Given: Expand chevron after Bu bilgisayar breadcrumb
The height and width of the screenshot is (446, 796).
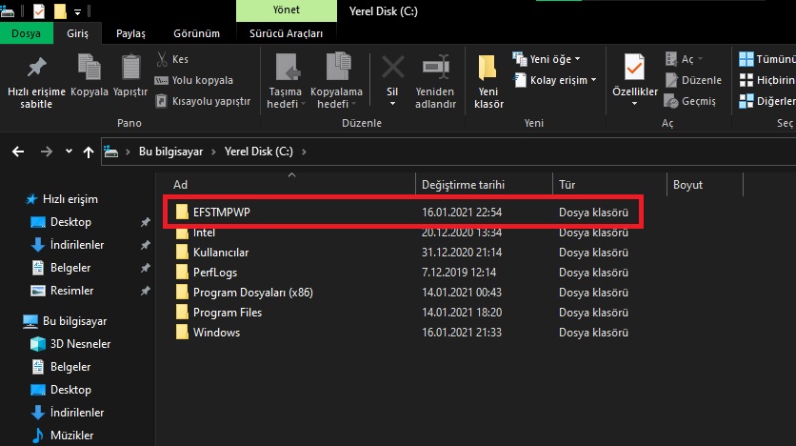Looking at the screenshot, I should click(213, 152).
